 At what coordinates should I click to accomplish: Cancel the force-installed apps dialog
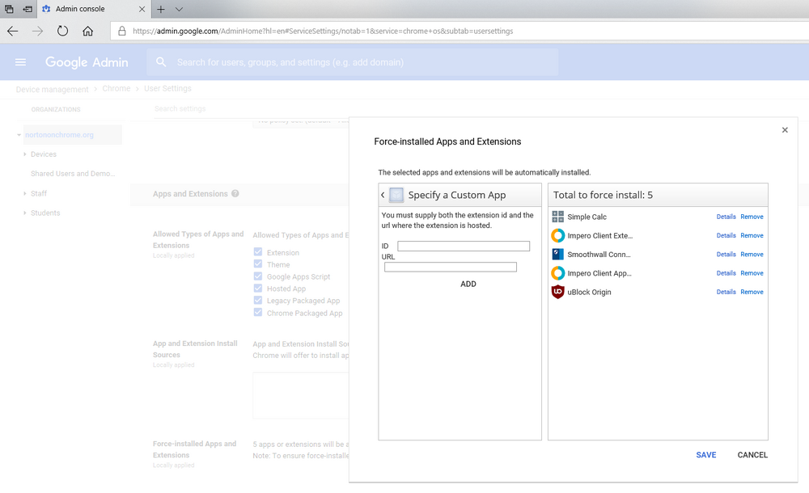point(752,455)
